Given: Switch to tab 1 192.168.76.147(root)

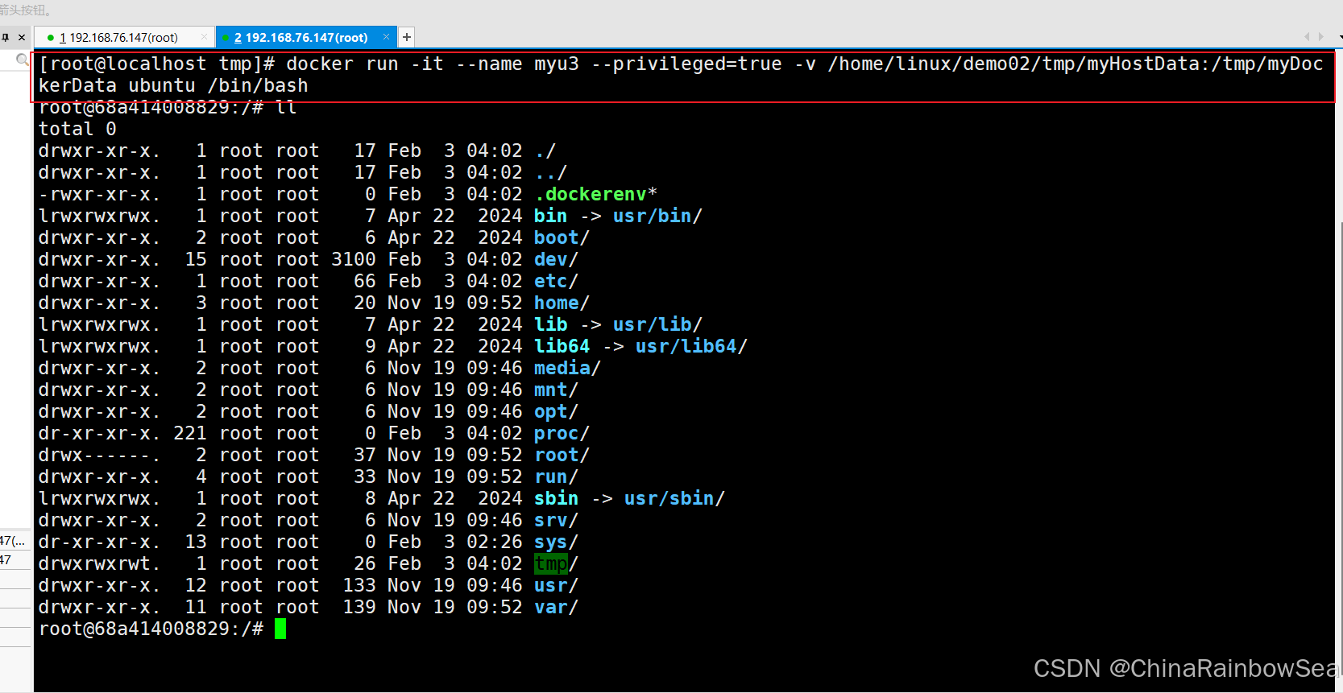Looking at the screenshot, I should 119,37.
